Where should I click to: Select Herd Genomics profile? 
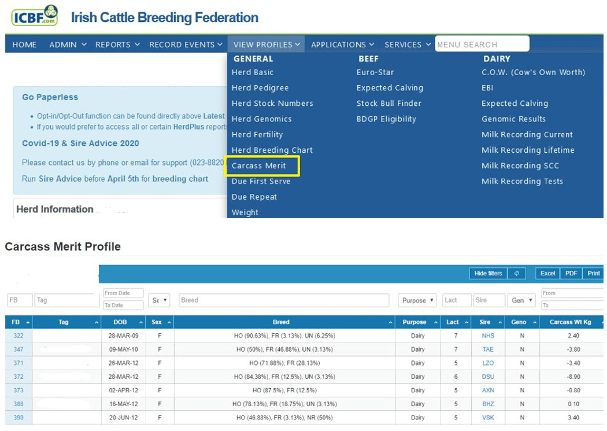[x=262, y=119]
